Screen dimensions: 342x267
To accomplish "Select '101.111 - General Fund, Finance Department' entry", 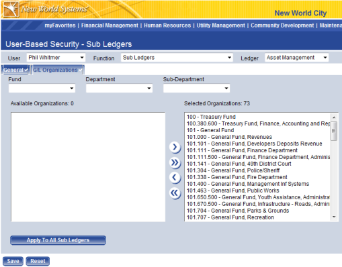I will coord(257,150).
